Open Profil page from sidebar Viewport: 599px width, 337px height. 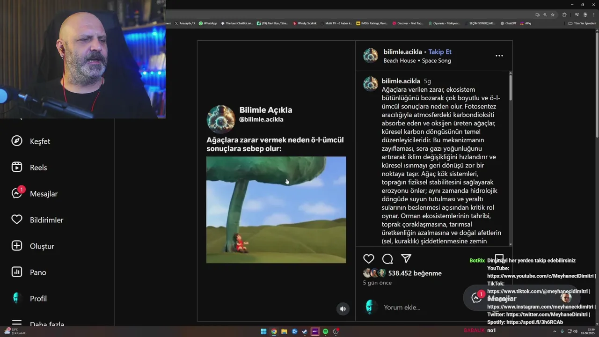pos(29,299)
